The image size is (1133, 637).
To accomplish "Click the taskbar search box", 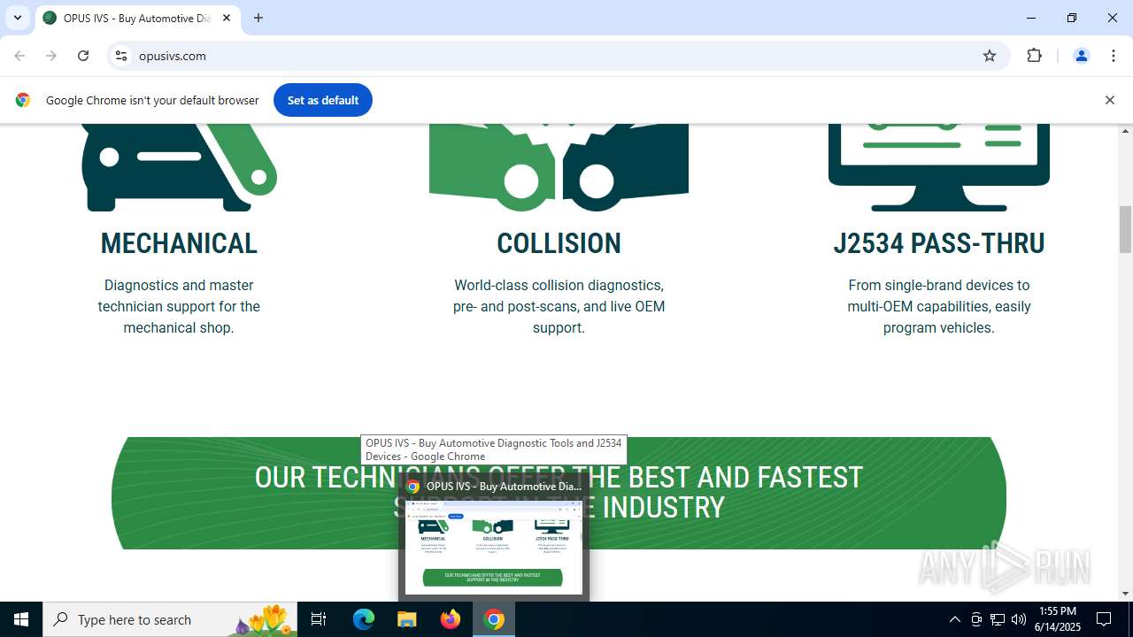I will [x=170, y=619].
